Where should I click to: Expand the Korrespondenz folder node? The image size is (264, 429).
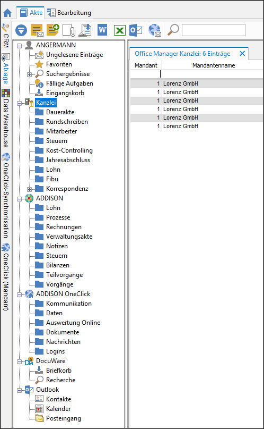tap(30, 189)
